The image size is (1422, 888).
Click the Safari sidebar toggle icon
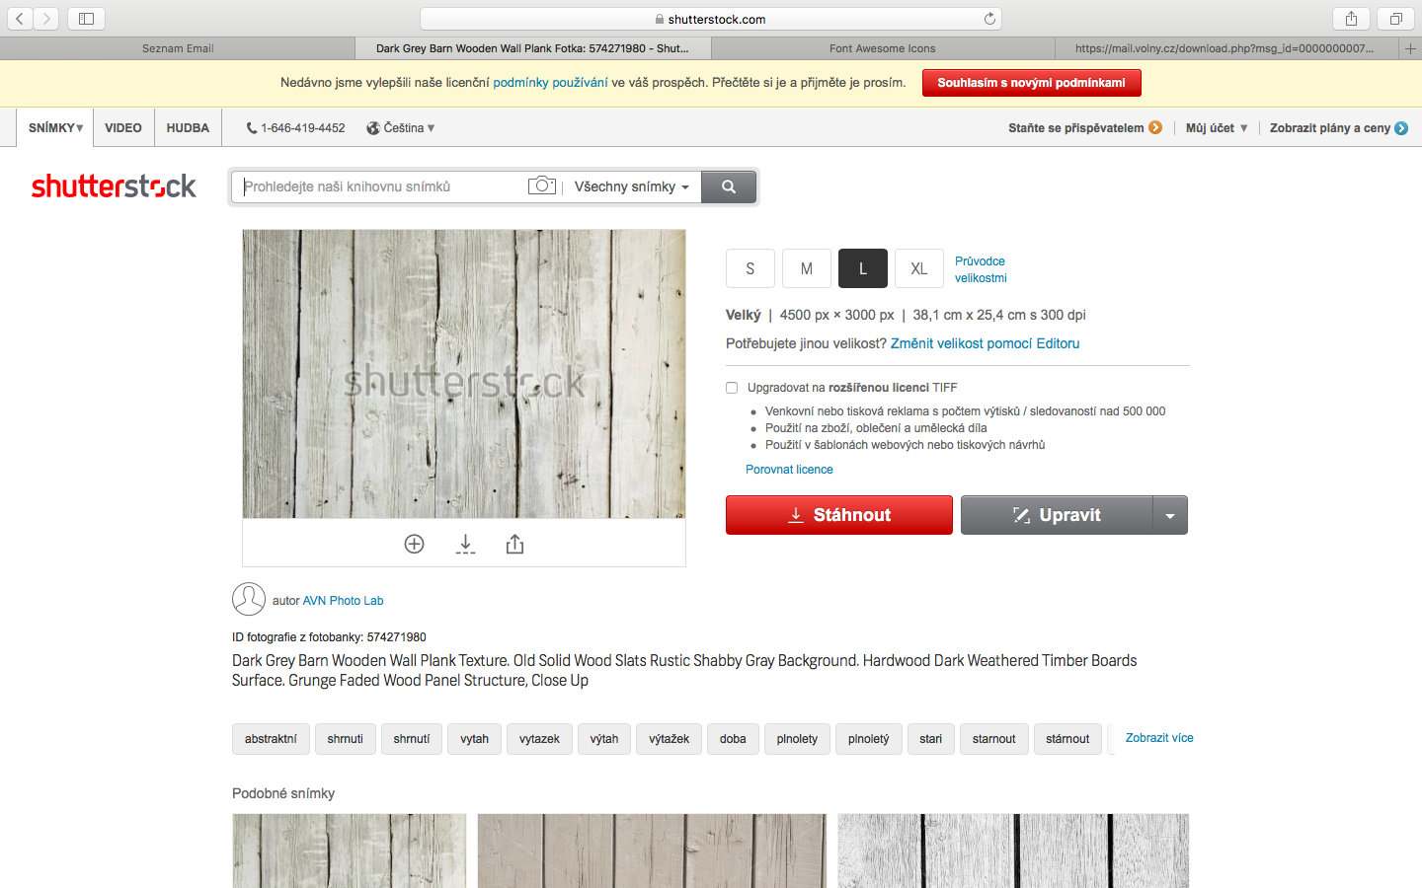pyautogui.click(x=86, y=19)
